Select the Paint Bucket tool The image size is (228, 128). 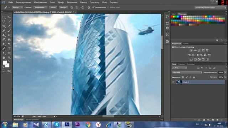[9, 39]
